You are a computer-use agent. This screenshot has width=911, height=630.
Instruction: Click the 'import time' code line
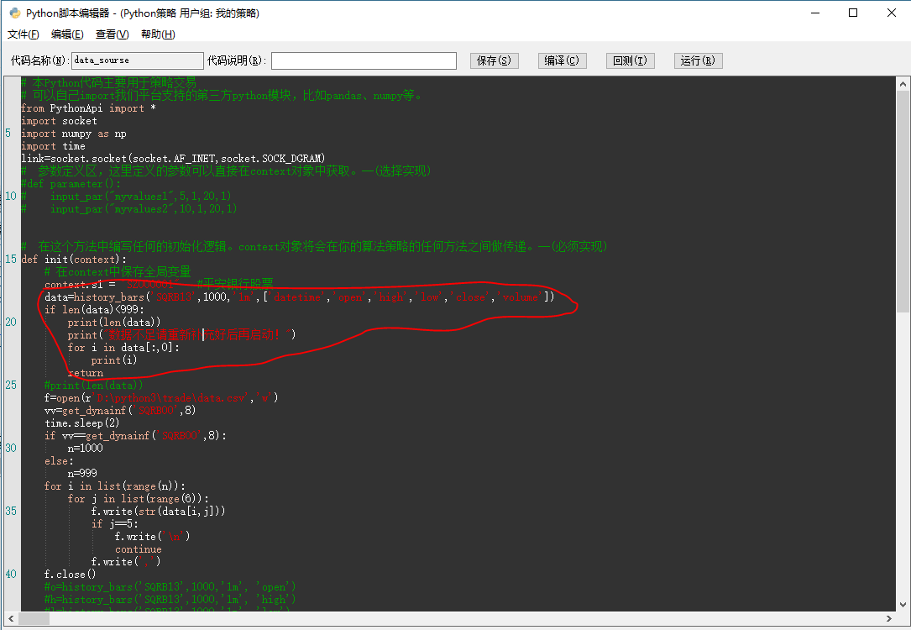[x=54, y=146]
